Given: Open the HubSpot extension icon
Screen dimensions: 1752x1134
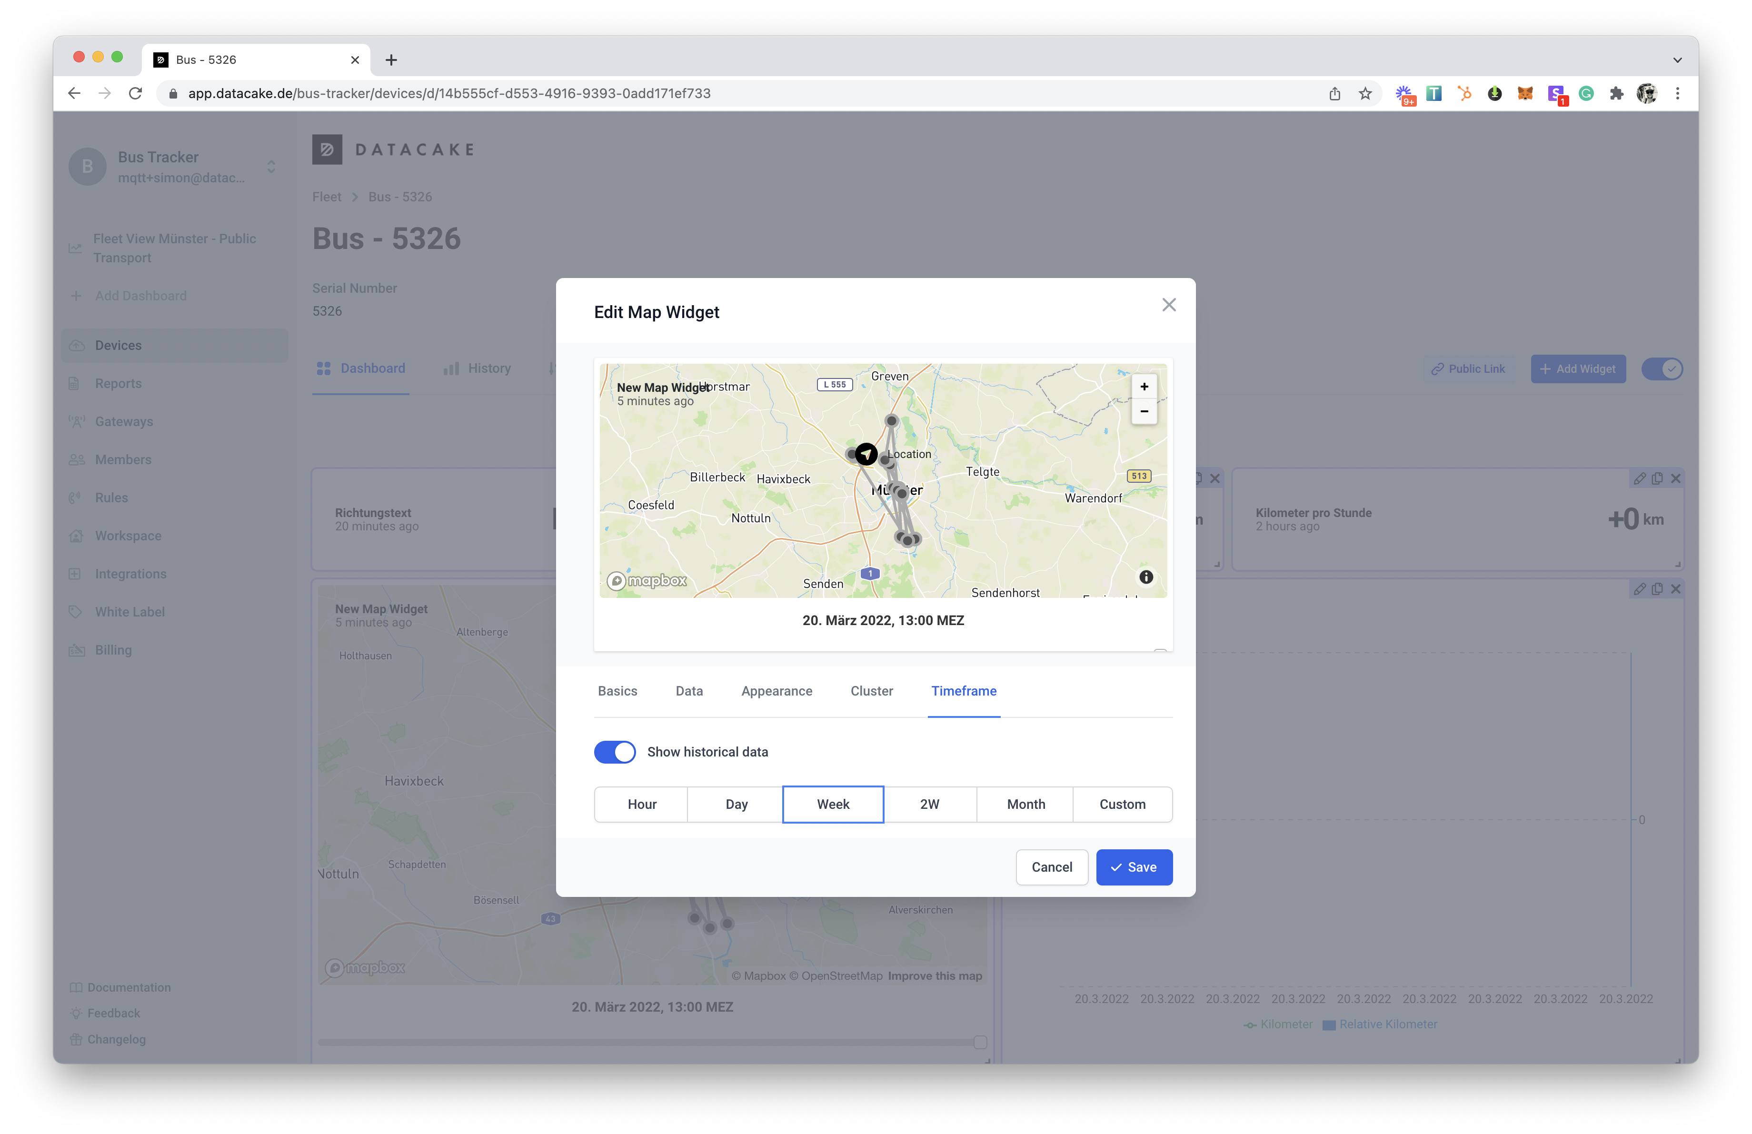Looking at the screenshot, I should (1464, 93).
